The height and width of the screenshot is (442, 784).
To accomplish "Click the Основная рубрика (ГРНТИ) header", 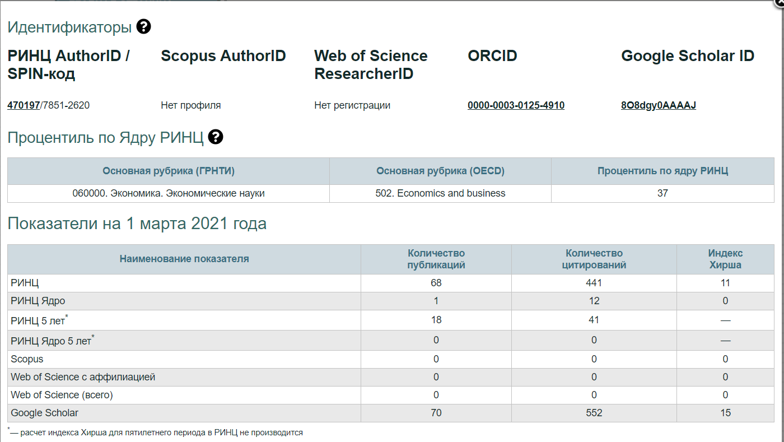I will (169, 171).
